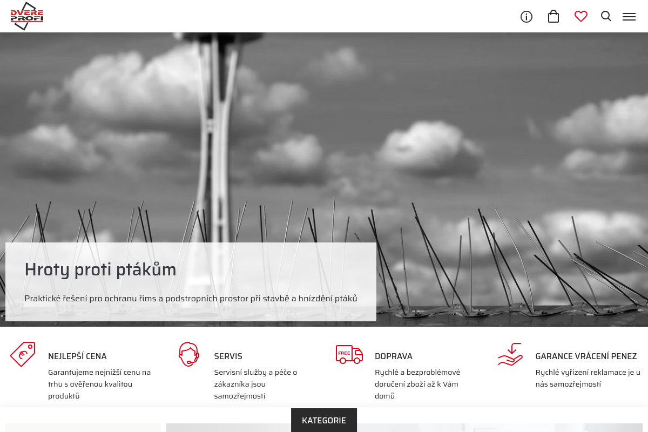Select the SERVIS heading

tap(228, 356)
